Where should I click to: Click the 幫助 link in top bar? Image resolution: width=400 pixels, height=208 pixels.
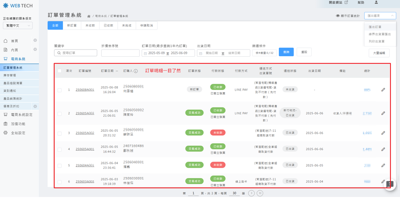pos(361,2)
